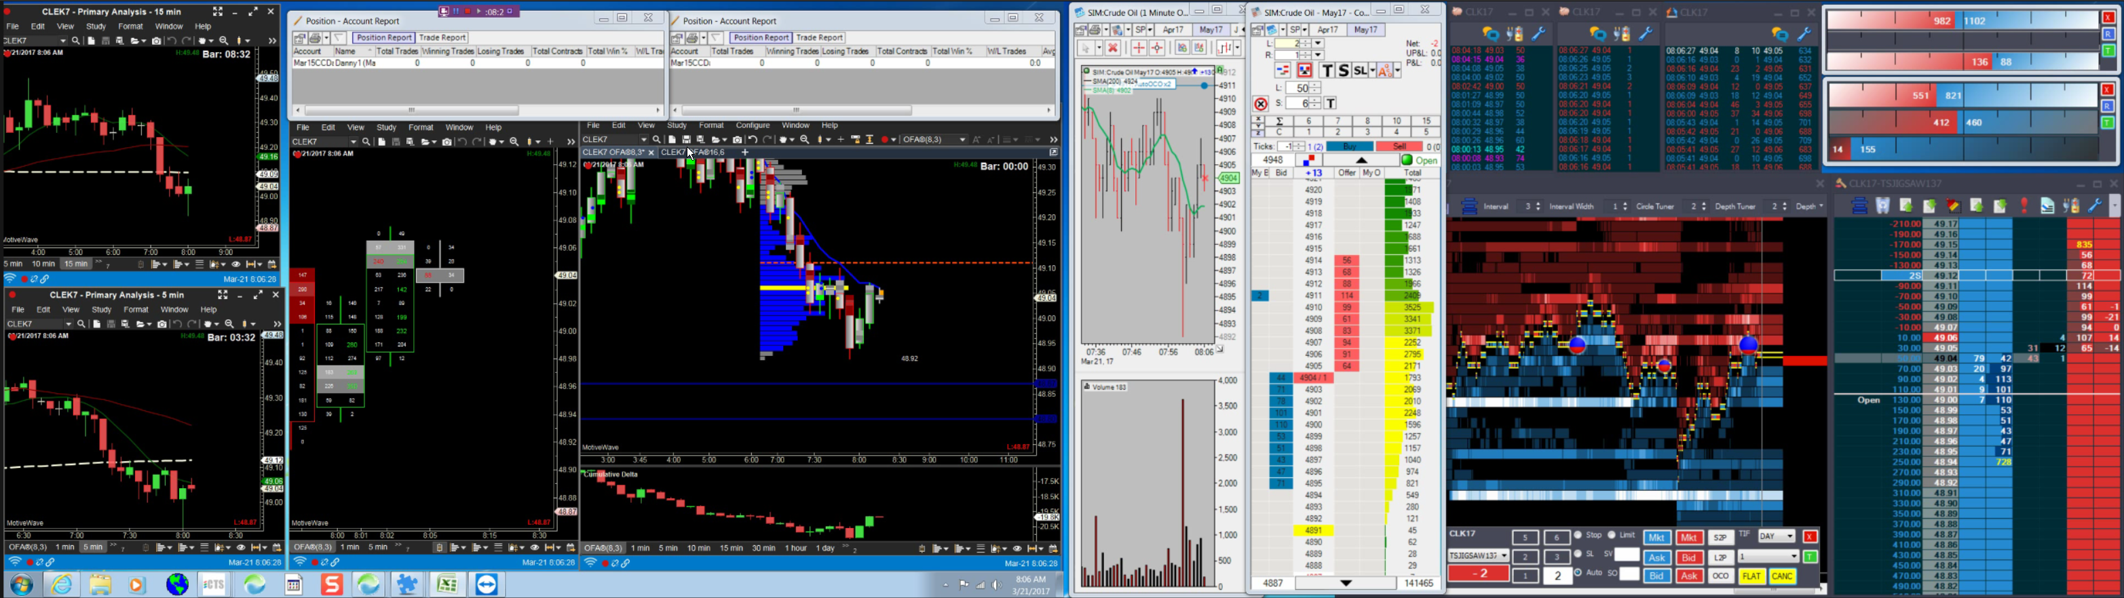The image size is (2124, 598).
Task: Click the red exclamation icon in the TSJIGSAW137 toolbar
Action: 2024,206
